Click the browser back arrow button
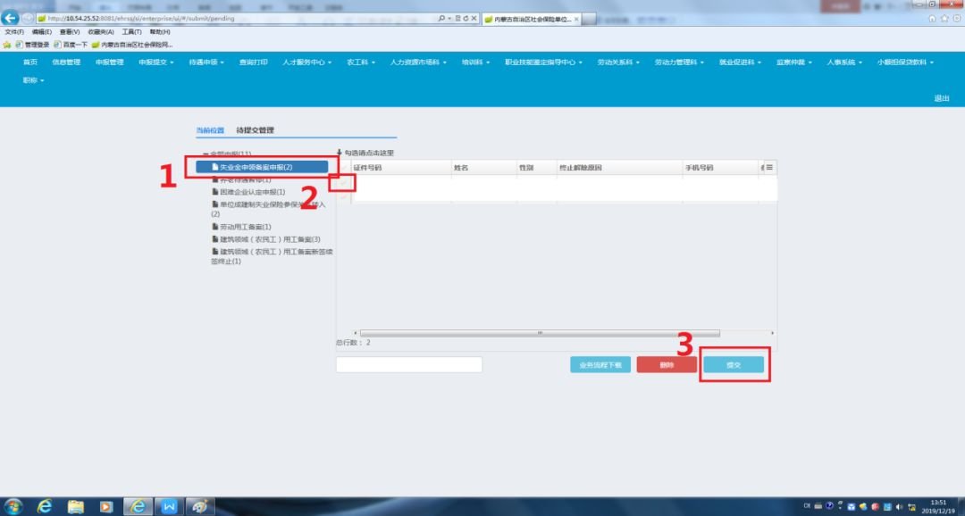This screenshot has width=965, height=516. 12,19
